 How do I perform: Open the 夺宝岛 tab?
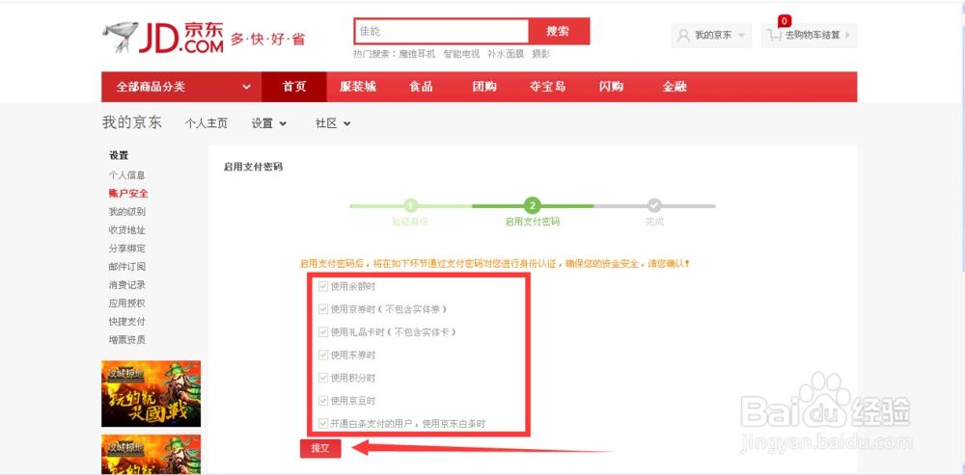coord(547,88)
